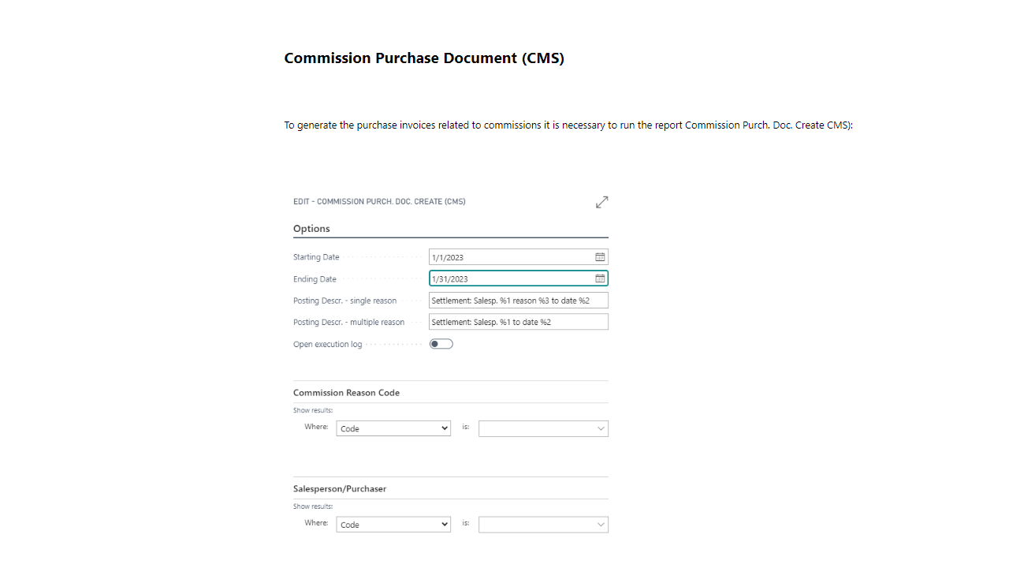1009x568 pixels.
Task: Open Commission Reason Code field selector dropdown
Action: pos(393,428)
